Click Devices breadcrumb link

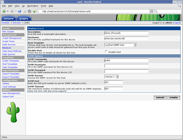click(17, 23)
